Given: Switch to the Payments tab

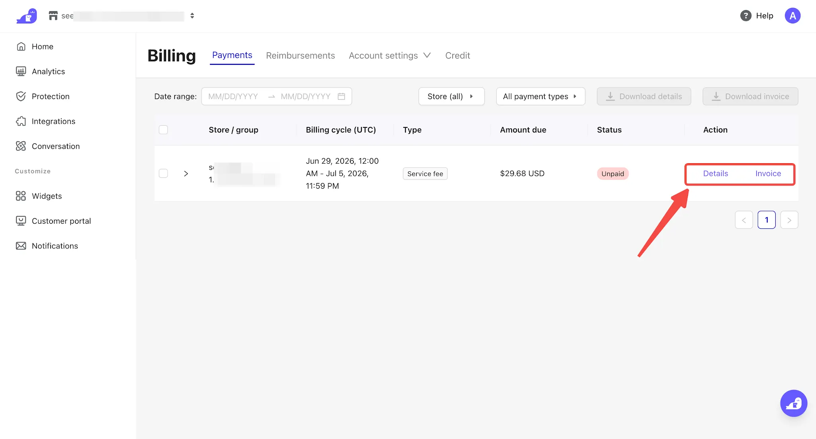Looking at the screenshot, I should (232, 55).
